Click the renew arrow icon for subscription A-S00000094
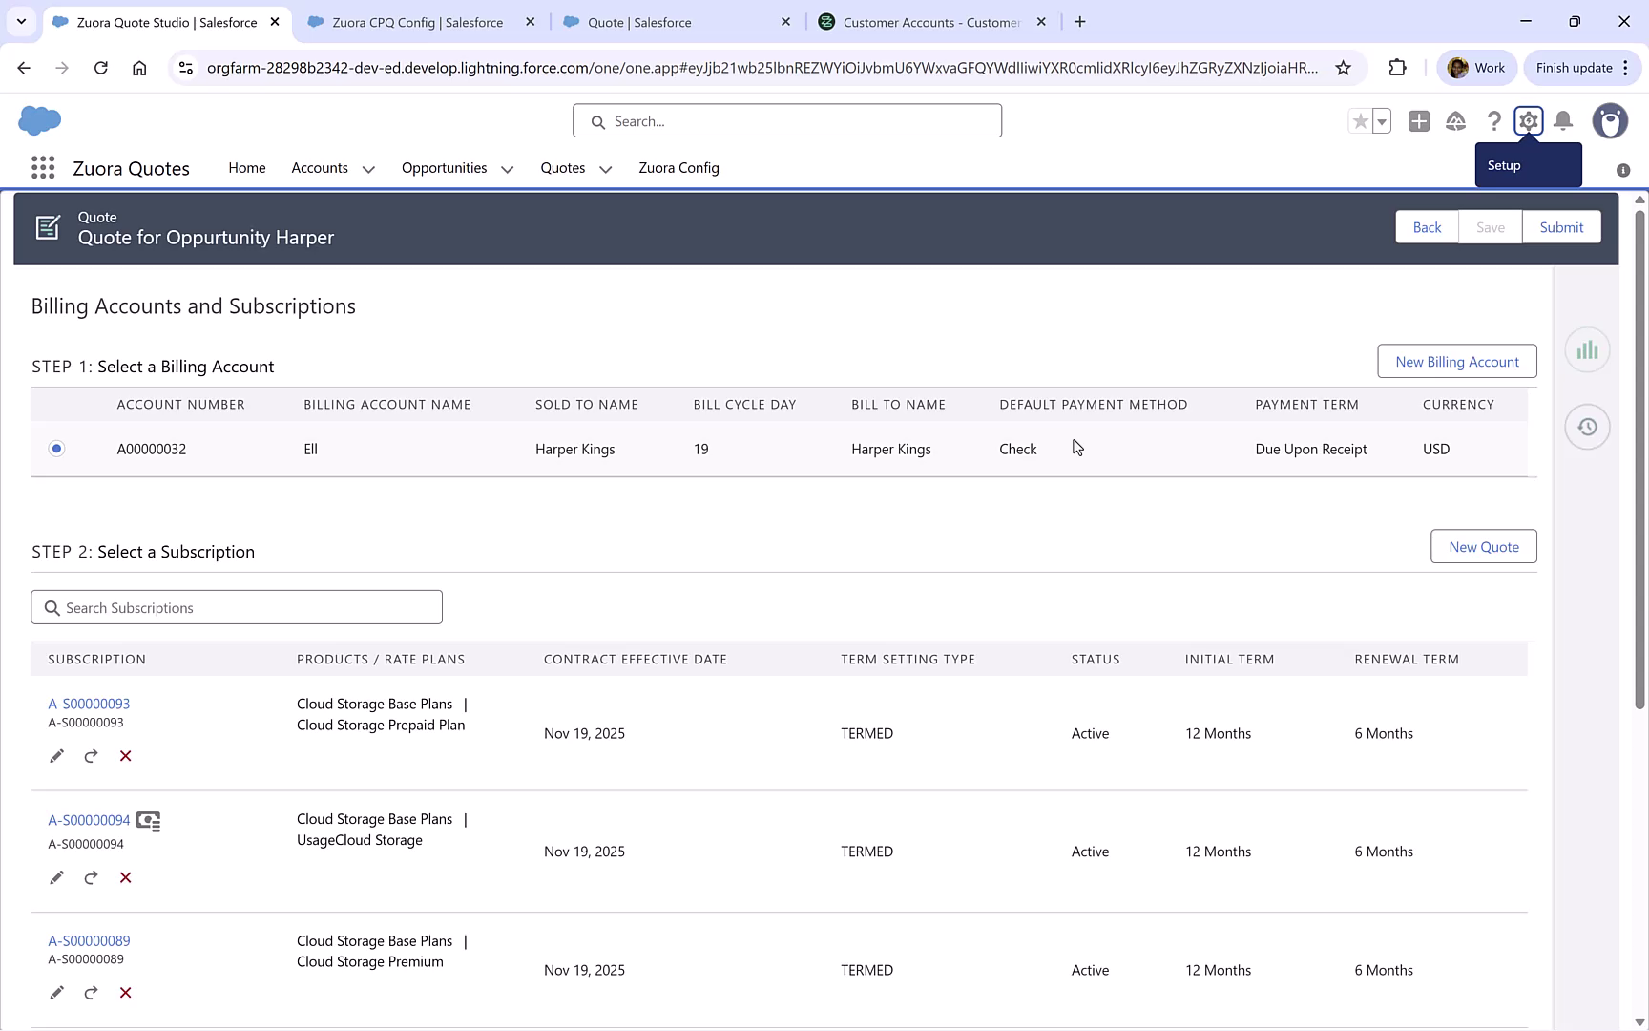Image resolution: width=1649 pixels, height=1031 pixels. click(x=91, y=877)
